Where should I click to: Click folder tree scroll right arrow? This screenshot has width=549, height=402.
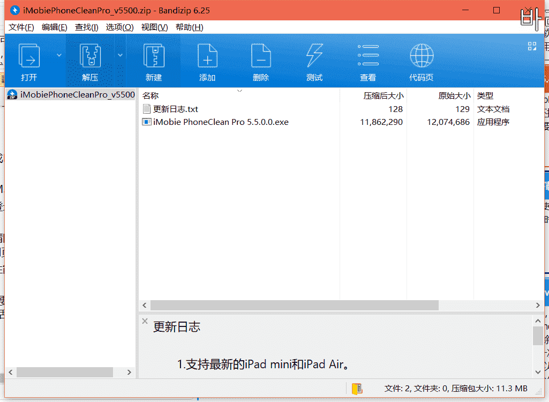[129, 372]
